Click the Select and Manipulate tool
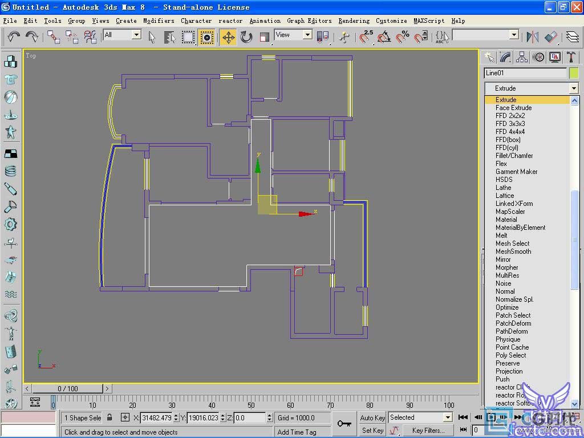This screenshot has width=584, height=438. coord(344,37)
